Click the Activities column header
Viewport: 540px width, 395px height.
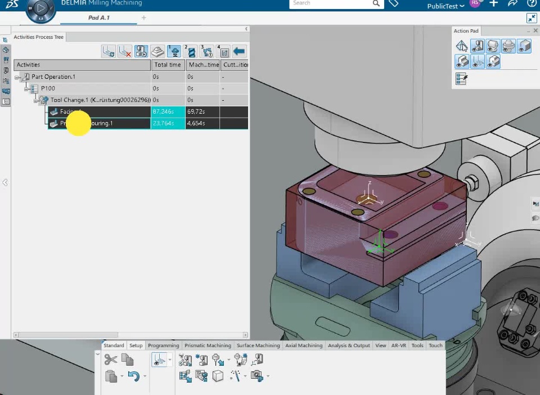(82, 65)
